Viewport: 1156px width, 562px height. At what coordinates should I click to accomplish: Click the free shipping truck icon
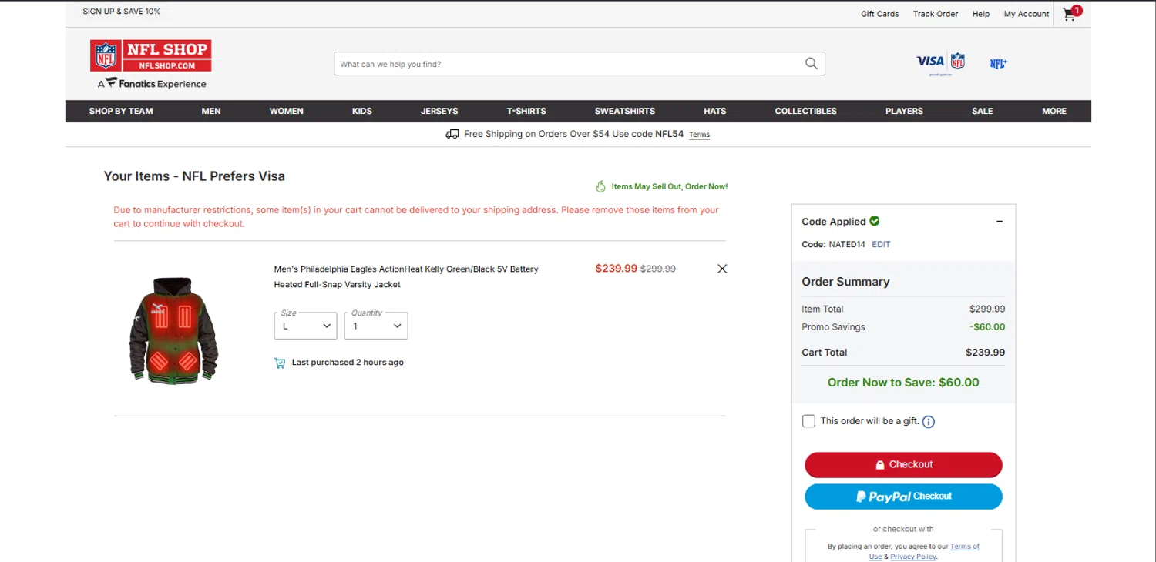click(x=452, y=134)
